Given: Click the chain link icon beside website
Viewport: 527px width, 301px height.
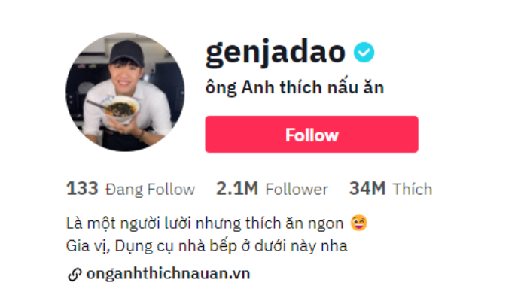Looking at the screenshot, I should tap(75, 275).
